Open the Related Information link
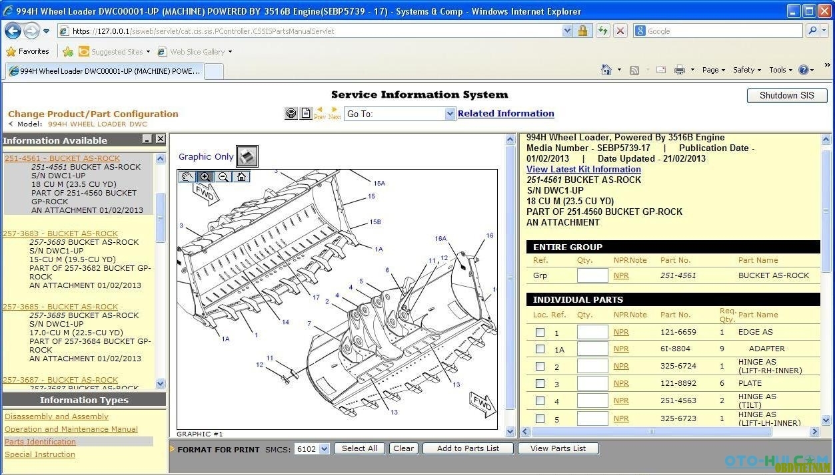The image size is (835, 475). pyautogui.click(x=506, y=114)
